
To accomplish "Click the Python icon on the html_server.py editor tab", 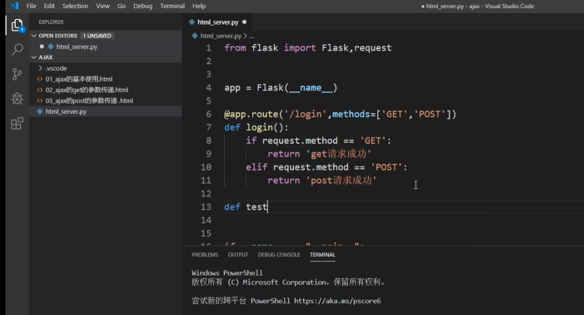I will coord(192,22).
